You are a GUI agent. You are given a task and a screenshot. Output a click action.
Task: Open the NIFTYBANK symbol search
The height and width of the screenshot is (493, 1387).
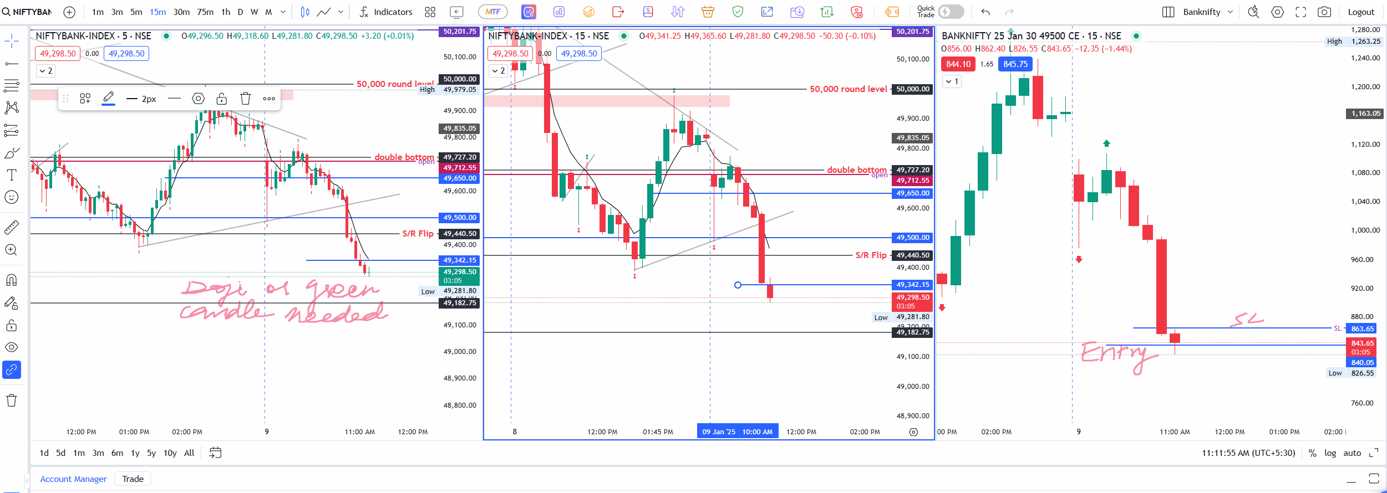[28, 12]
